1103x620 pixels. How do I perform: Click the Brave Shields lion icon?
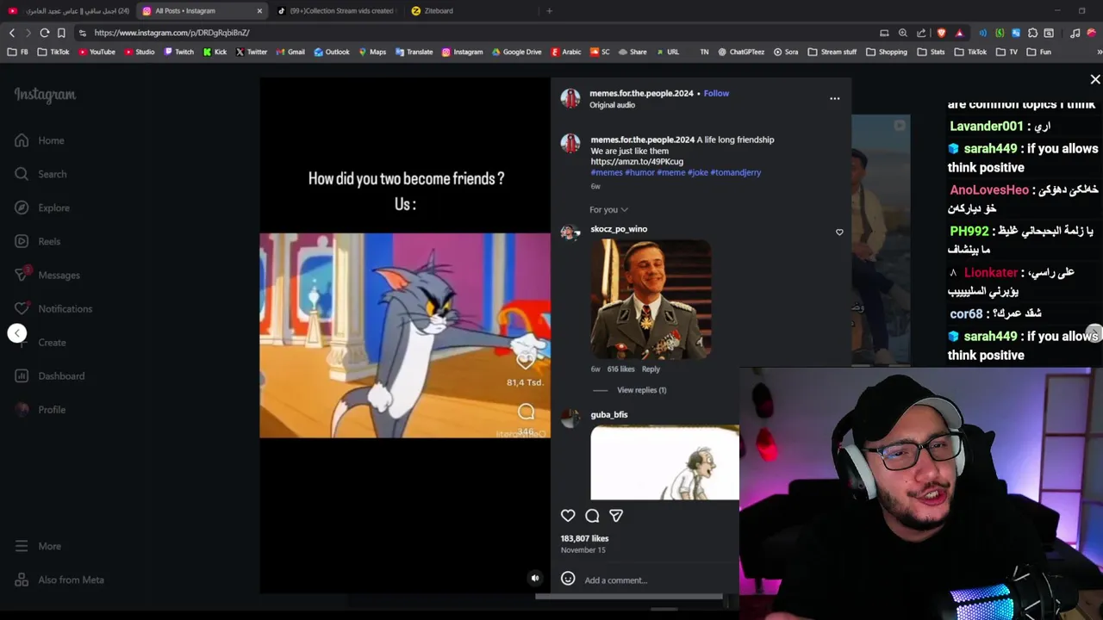pyautogui.click(x=941, y=33)
